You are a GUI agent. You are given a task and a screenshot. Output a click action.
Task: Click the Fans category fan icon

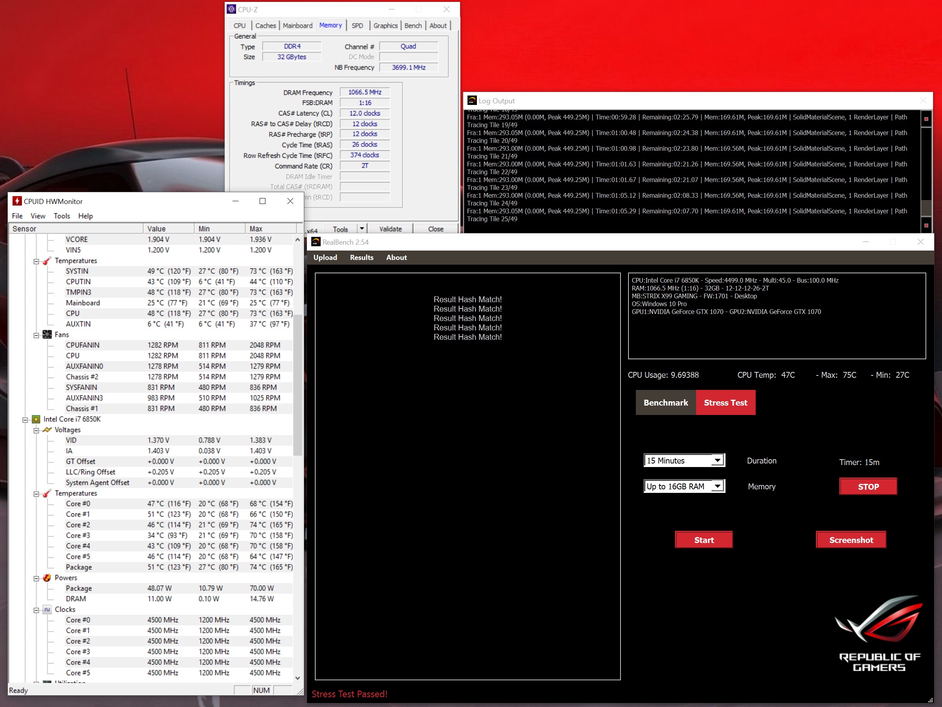click(x=47, y=335)
